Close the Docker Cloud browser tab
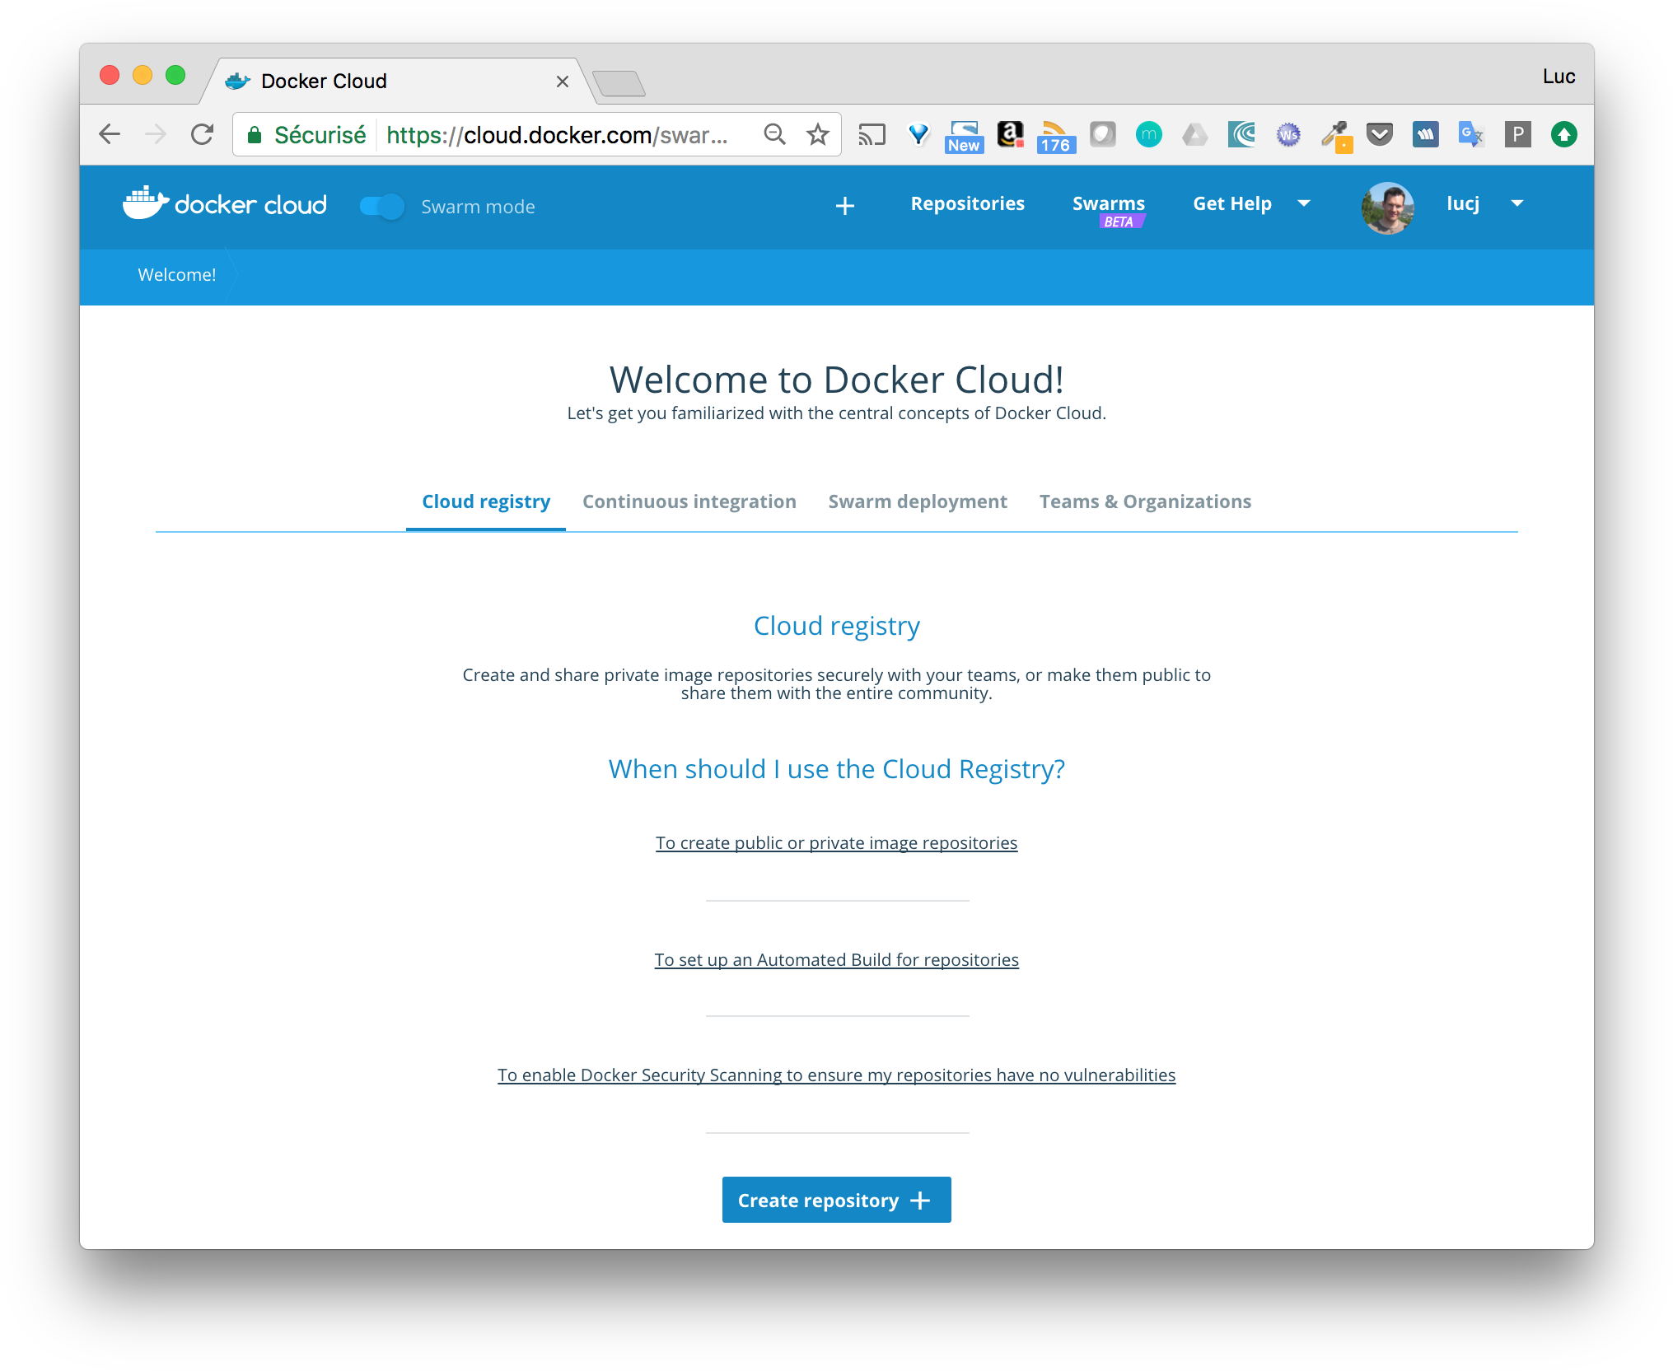Screen dimensions: 1673x1371 (x=563, y=82)
